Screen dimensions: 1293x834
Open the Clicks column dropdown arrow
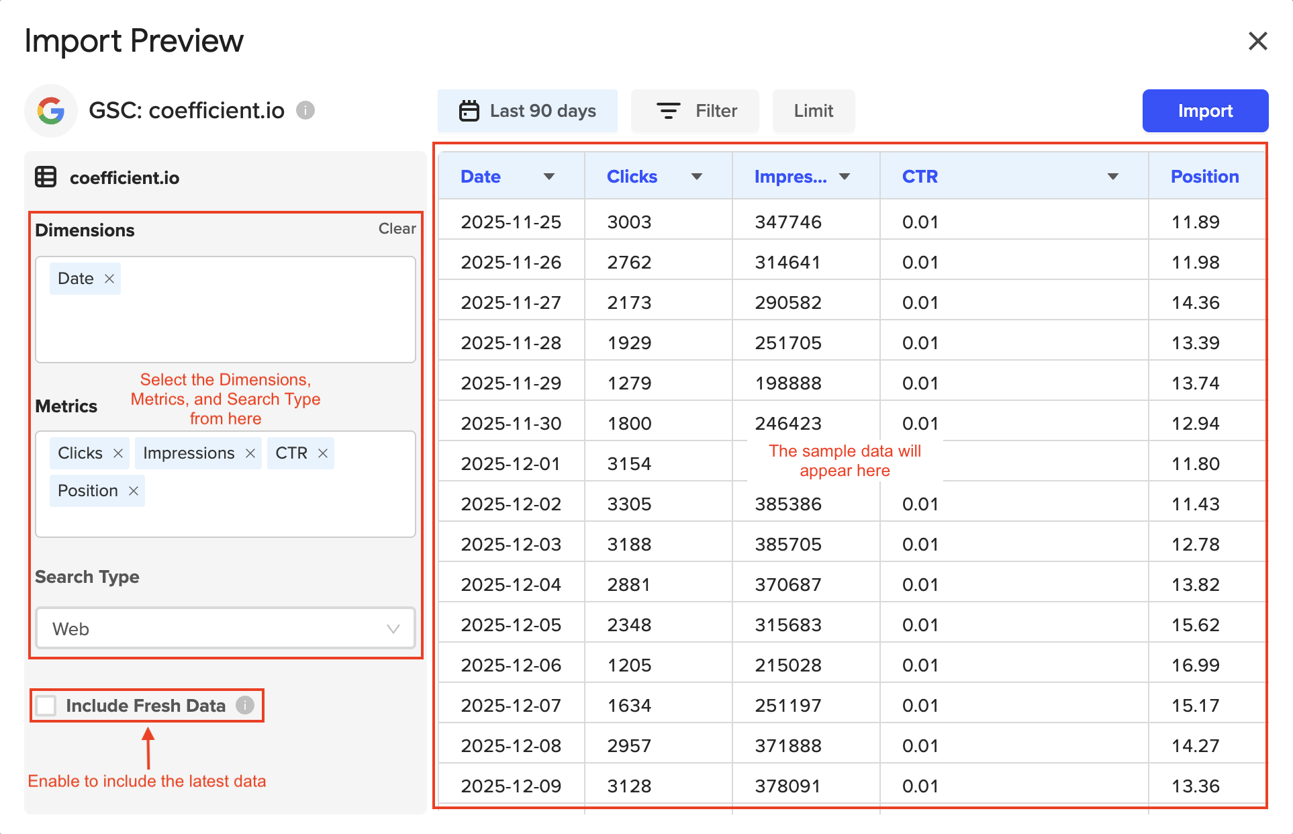point(697,177)
